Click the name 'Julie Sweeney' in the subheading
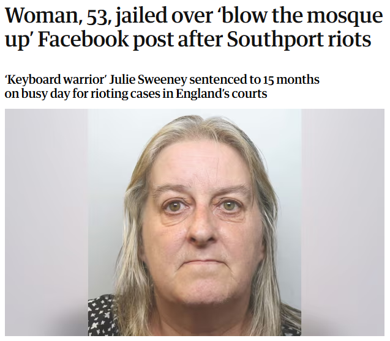Viewport: 390px width, 341px height. pos(148,79)
